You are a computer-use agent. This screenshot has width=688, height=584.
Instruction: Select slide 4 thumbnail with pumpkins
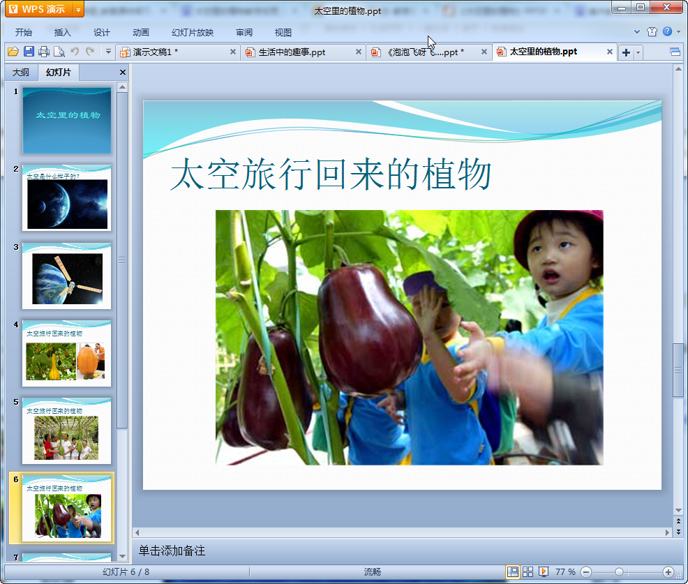(x=67, y=353)
